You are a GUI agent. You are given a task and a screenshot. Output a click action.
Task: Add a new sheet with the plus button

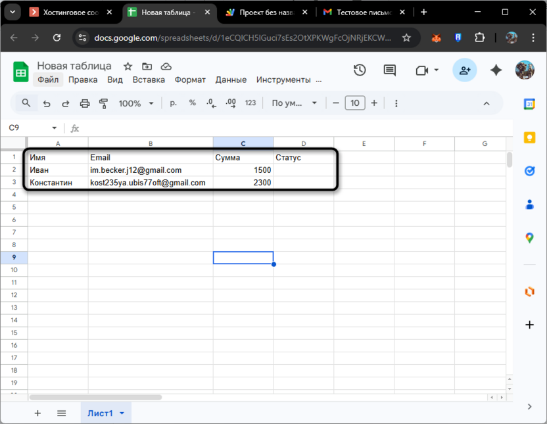pos(37,413)
